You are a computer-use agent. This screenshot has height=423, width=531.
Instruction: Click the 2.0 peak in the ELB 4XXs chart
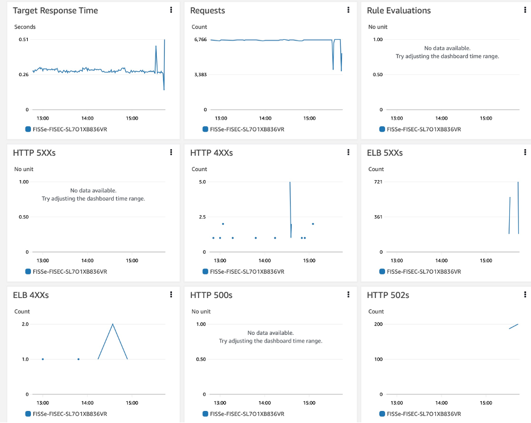pos(112,324)
